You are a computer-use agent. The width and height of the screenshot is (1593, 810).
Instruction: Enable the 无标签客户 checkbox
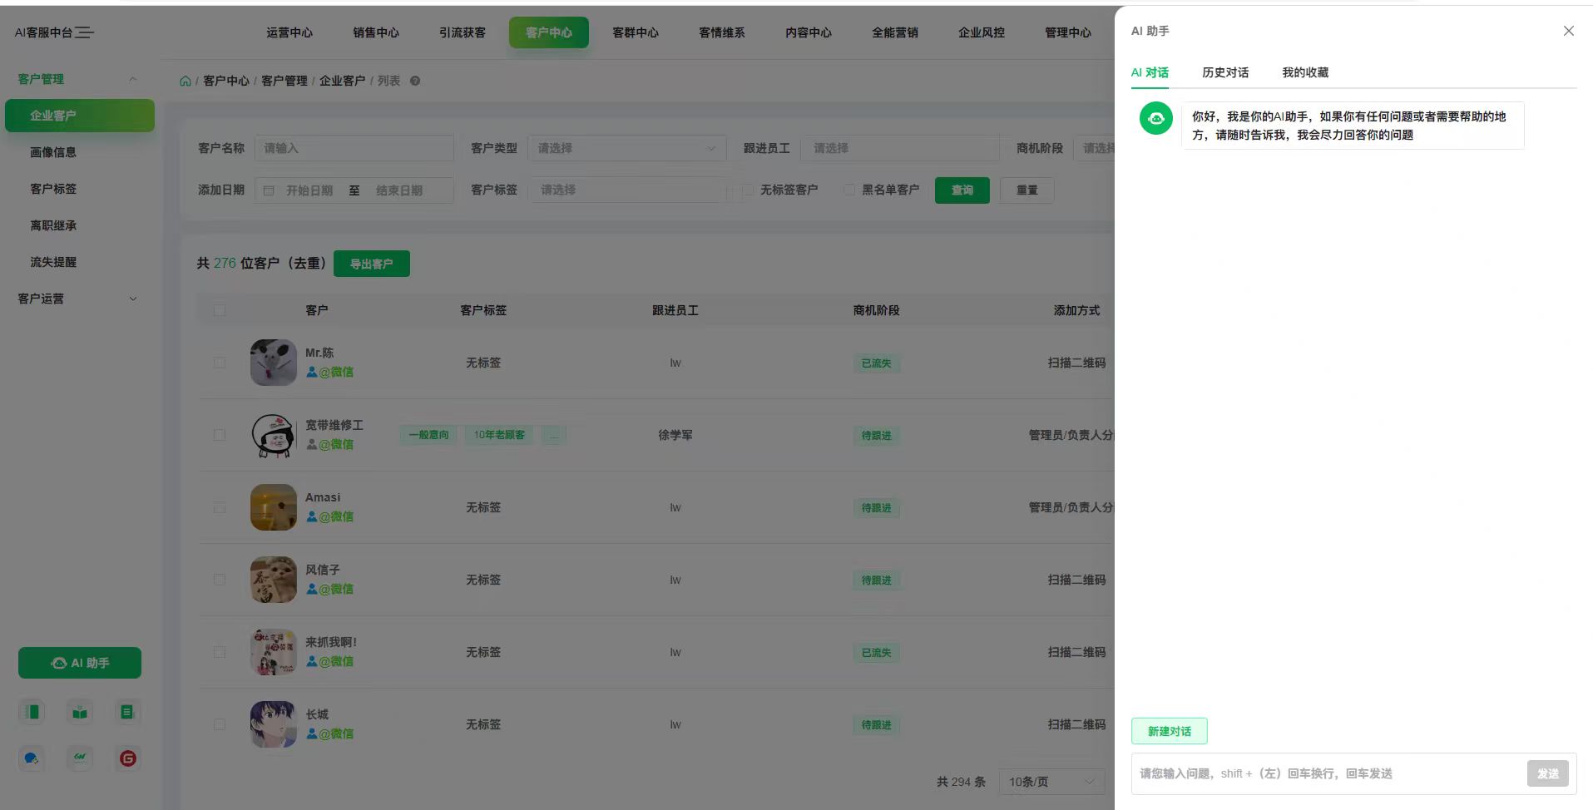[x=748, y=190]
